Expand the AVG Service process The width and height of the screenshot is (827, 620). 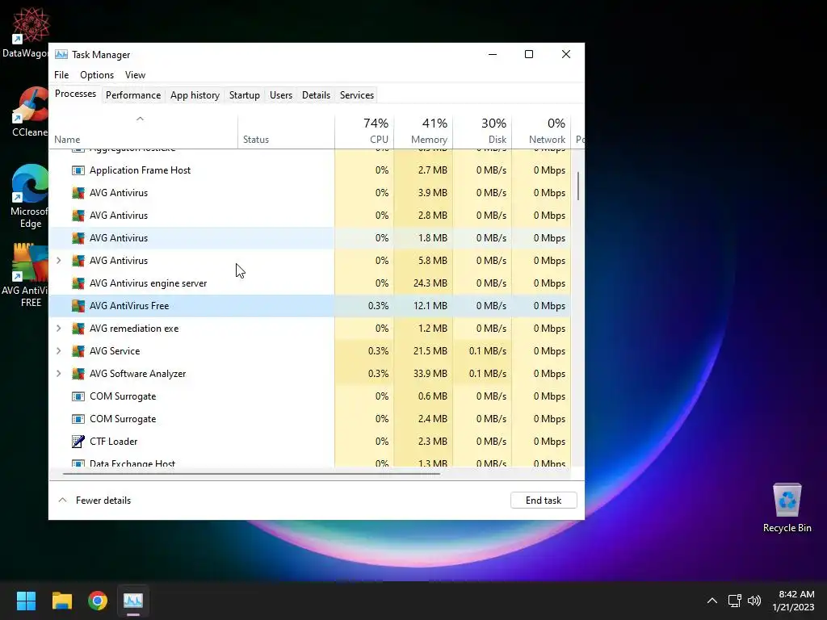coord(58,351)
